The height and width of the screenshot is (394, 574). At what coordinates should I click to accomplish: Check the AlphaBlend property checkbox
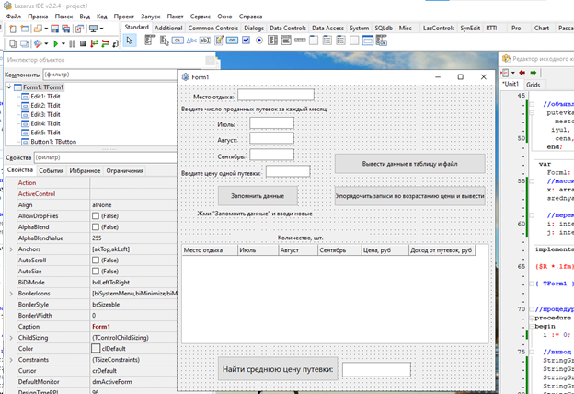click(96, 226)
